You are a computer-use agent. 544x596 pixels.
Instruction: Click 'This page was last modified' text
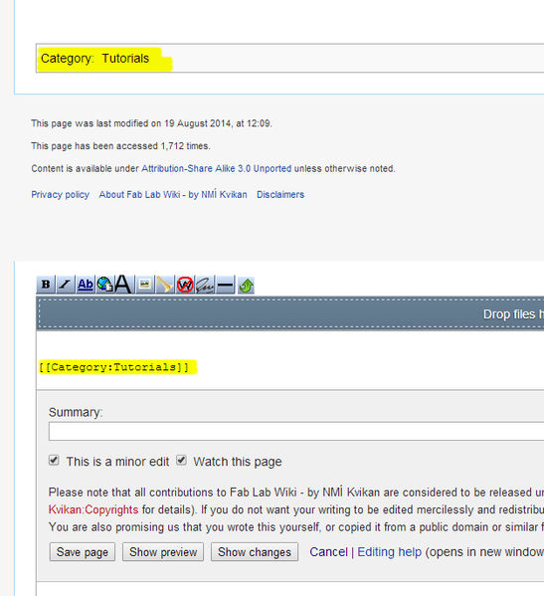point(151,123)
